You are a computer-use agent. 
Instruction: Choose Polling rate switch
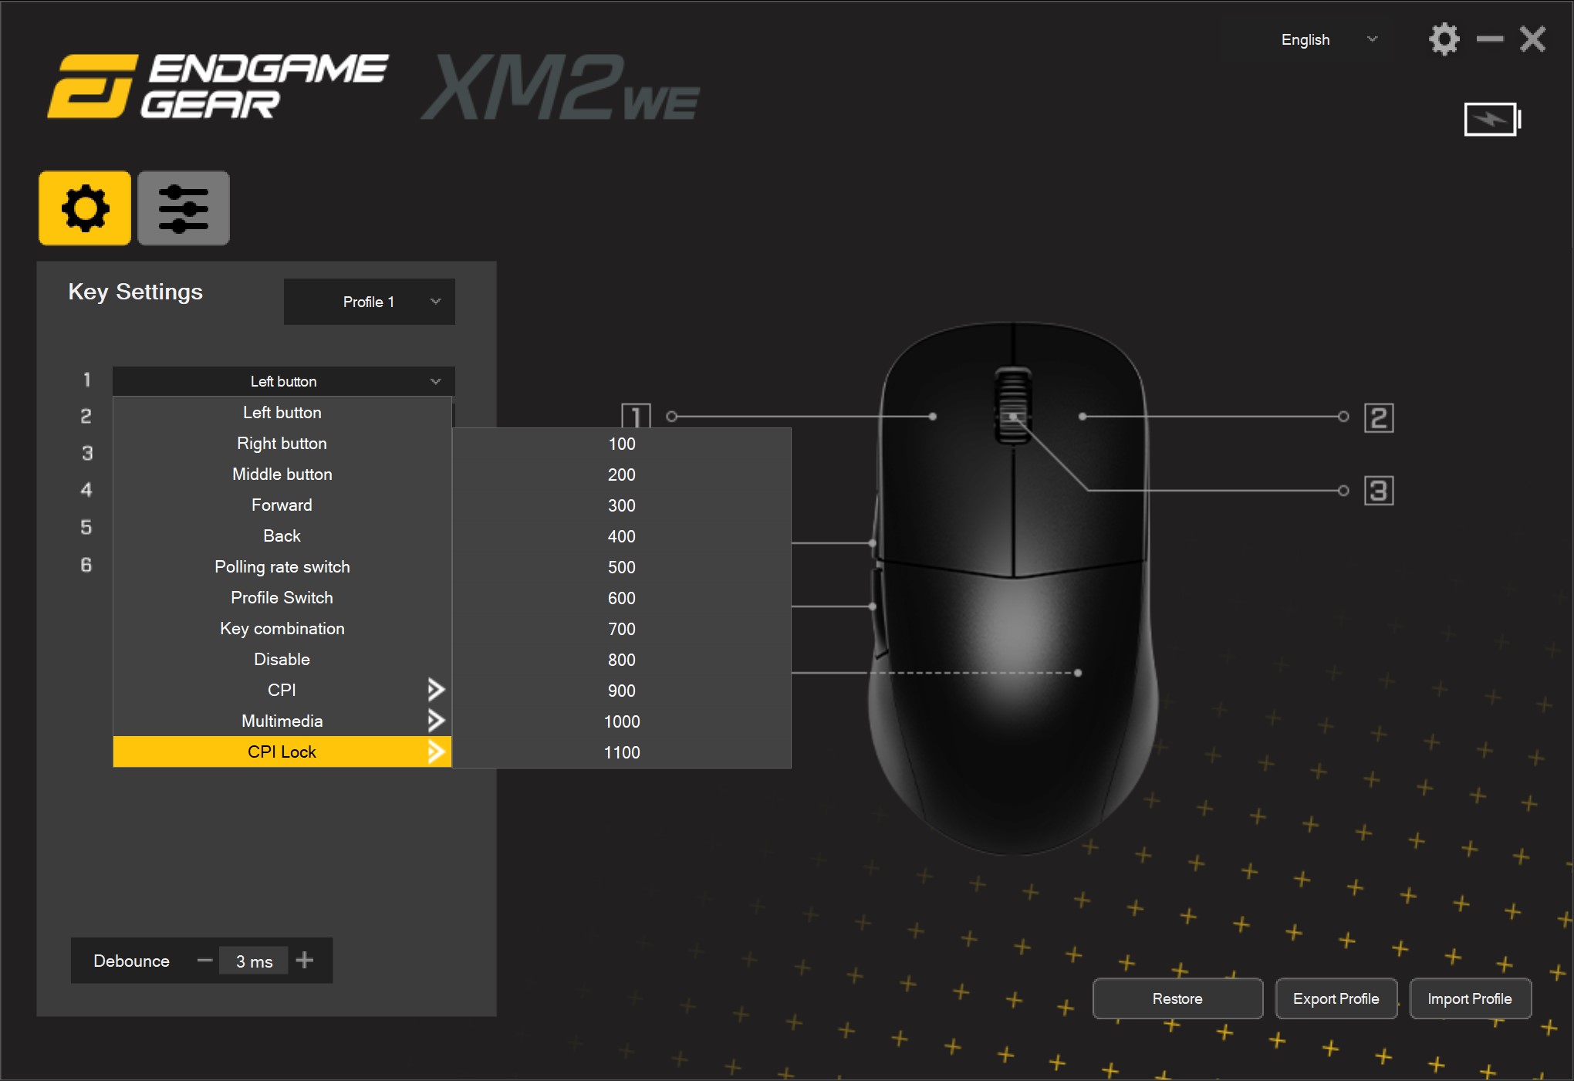[282, 567]
